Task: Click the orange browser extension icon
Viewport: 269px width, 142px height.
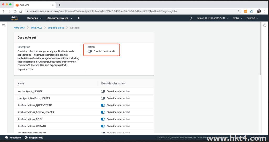Action: click(245, 11)
